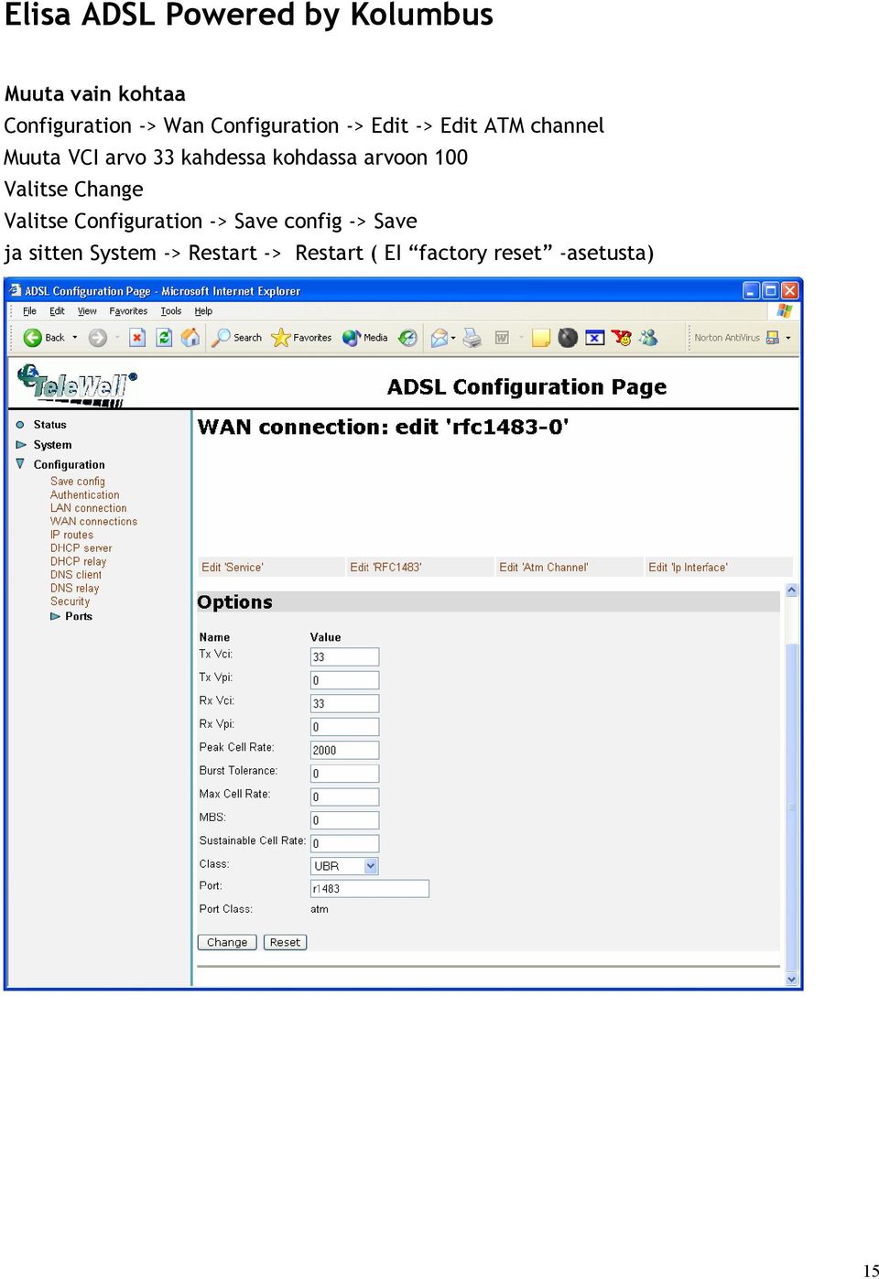The image size is (879, 1279).
Task: Click the Rx Vci value field
Action: pos(344,703)
